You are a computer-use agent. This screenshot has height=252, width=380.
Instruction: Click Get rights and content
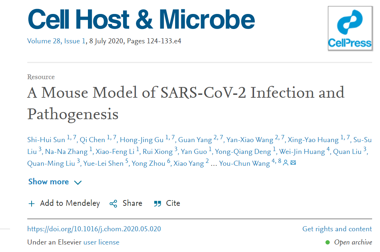point(337,229)
